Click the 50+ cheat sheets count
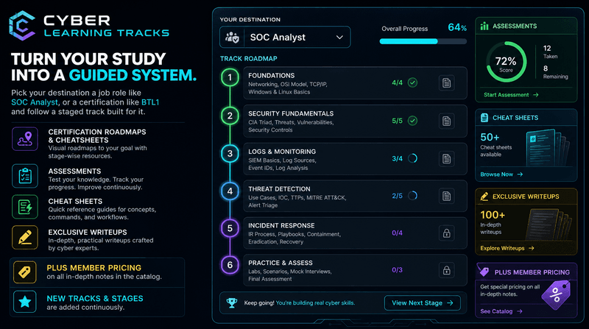Viewport: 589px width, 329px height. pyautogui.click(x=490, y=137)
